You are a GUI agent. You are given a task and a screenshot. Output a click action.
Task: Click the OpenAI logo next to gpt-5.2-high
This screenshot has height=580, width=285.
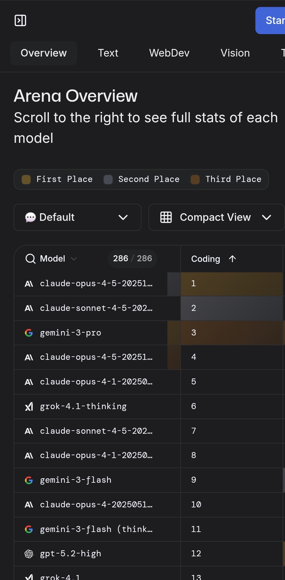pos(29,554)
